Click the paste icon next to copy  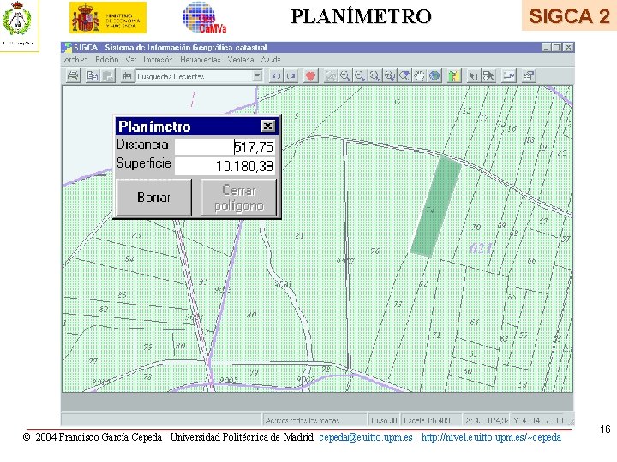[x=107, y=76]
